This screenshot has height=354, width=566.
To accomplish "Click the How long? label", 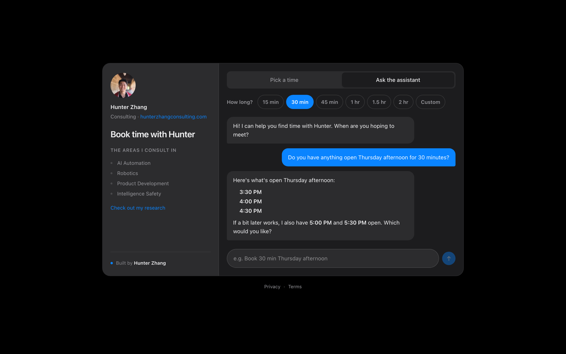I will coord(240,102).
